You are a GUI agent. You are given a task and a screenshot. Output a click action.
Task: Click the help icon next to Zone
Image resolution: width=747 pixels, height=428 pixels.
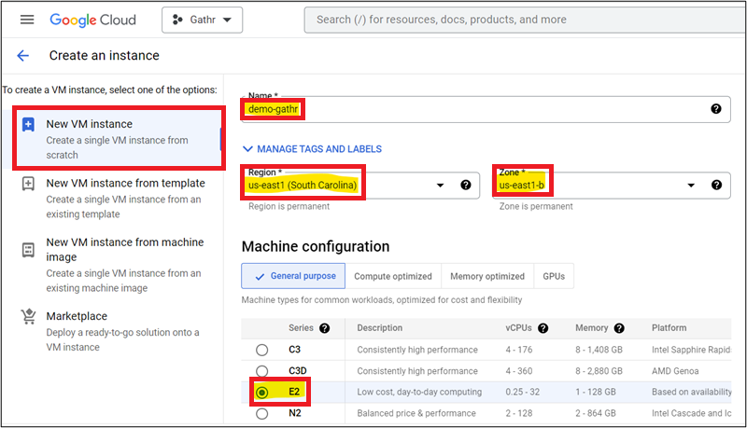(715, 186)
